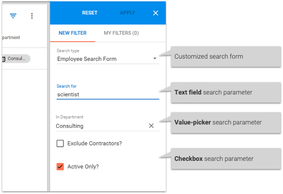Click the Consul... department chip icon
Image resolution: width=283 pixels, height=194 pixels.
coord(4,59)
